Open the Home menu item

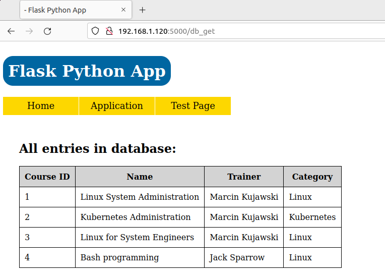[41, 106]
